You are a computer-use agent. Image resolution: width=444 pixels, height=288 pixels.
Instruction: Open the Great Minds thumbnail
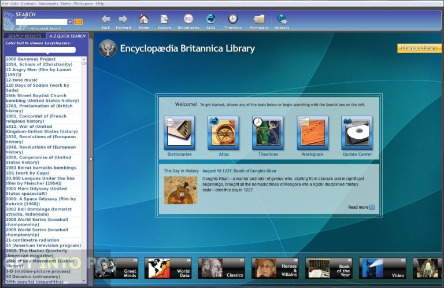click(x=116, y=268)
